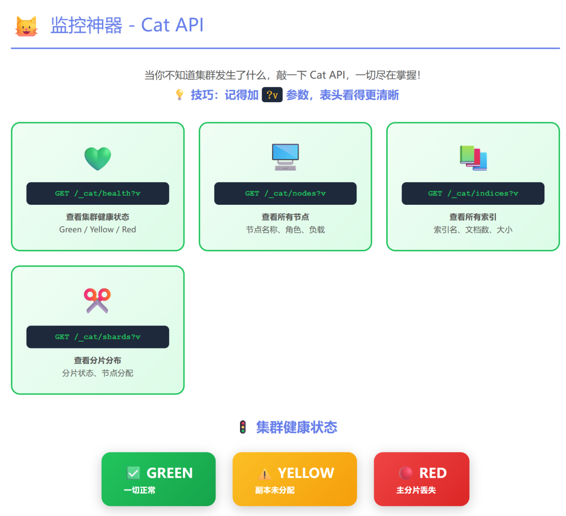
Task: Click the Green / Yellow / Red description
Action: click(97, 229)
